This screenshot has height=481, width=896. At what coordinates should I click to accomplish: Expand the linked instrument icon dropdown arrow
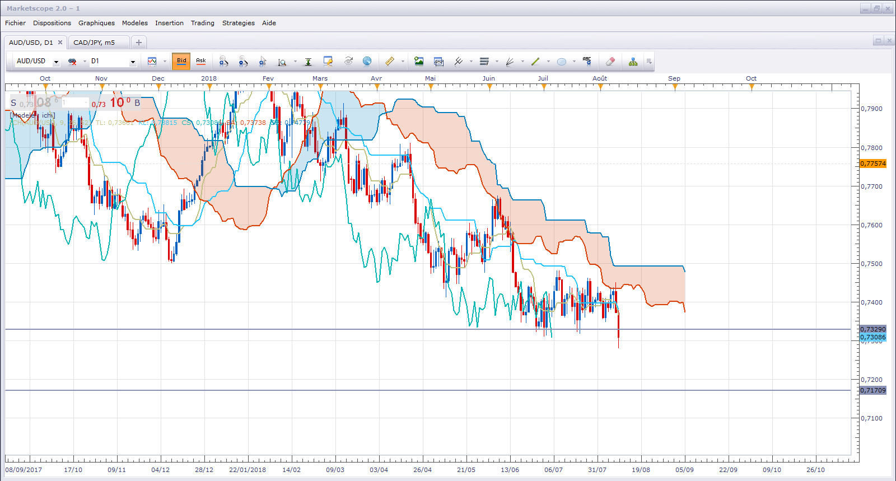pos(85,62)
